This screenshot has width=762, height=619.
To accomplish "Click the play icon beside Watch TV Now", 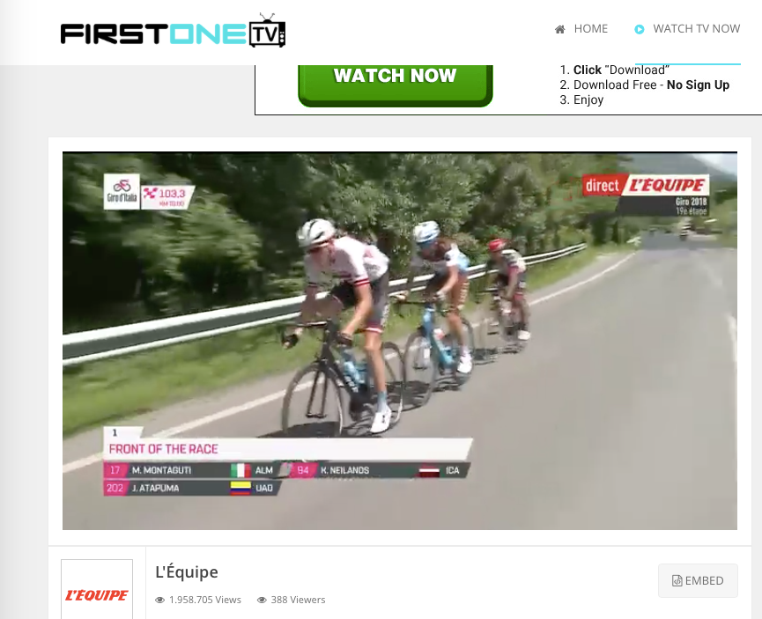I will click(x=640, y=29).
